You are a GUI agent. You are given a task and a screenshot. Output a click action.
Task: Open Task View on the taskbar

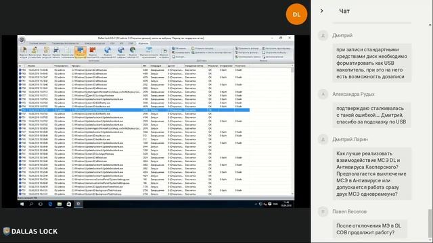point(41,204)
